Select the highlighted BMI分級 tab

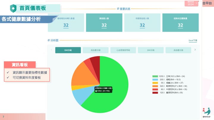(x=68, y=50)
